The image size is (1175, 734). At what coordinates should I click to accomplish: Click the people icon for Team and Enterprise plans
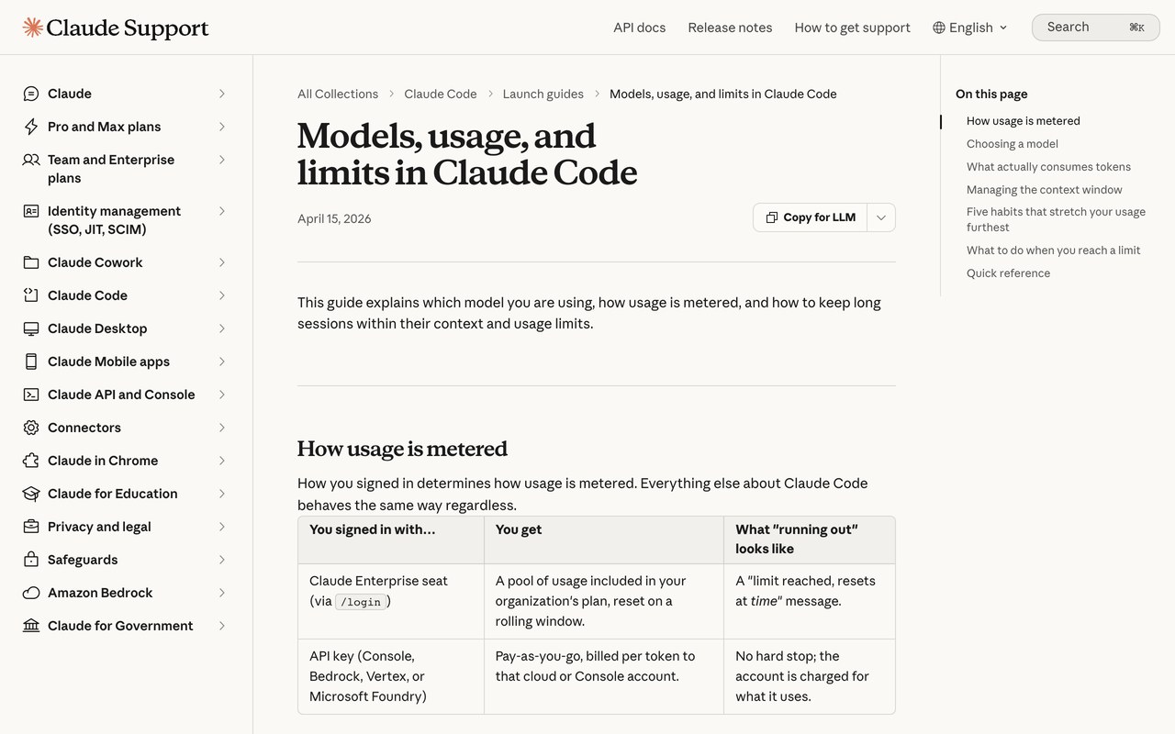pos(31,160)
